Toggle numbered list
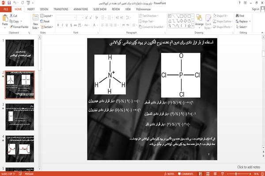 click(x=110, y=18)
